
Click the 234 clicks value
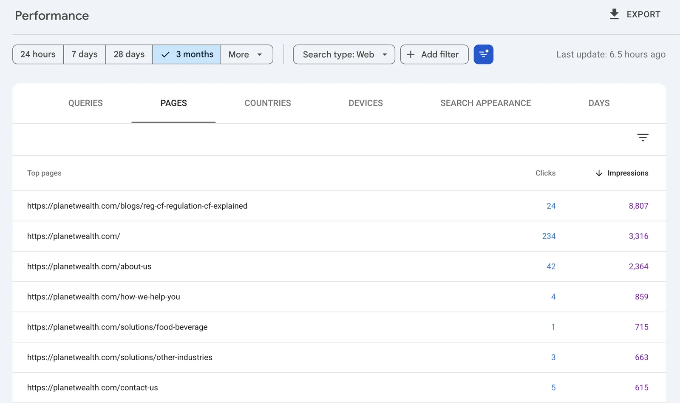549,236
